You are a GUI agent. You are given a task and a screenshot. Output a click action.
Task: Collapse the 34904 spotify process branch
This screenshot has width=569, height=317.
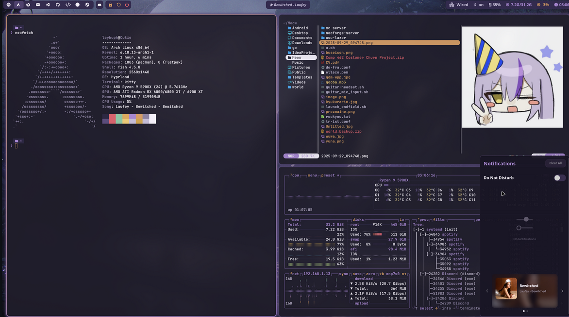click(430, 254)
